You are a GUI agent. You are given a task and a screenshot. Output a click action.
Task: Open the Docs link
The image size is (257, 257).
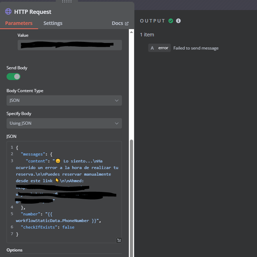click(x=120, y=23)
